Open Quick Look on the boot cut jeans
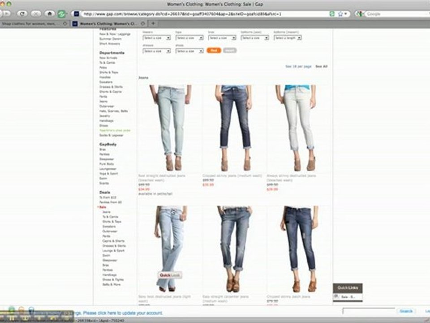The image size is (430, 323). (170, 275)
